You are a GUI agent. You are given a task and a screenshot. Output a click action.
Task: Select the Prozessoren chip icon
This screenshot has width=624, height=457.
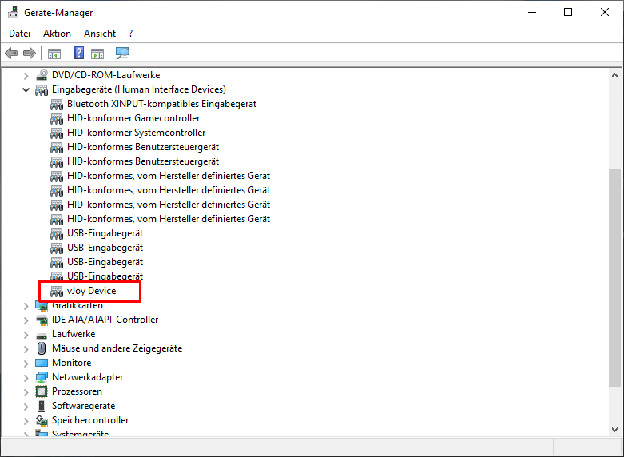coord(42,391)
